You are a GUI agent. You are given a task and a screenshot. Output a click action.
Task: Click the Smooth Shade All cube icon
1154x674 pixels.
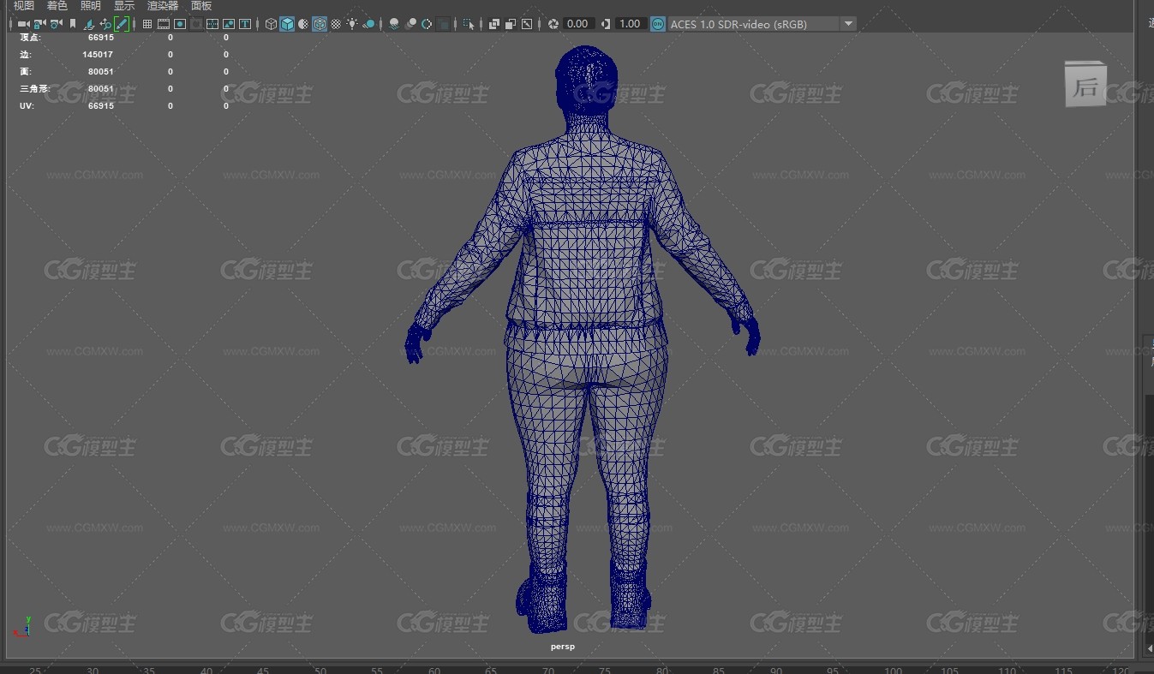click(287, 24)
